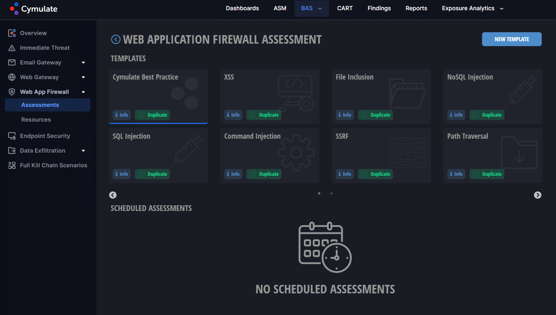Show info for File Inclusion template
The image size is (556, 315).
coord(345,115)
